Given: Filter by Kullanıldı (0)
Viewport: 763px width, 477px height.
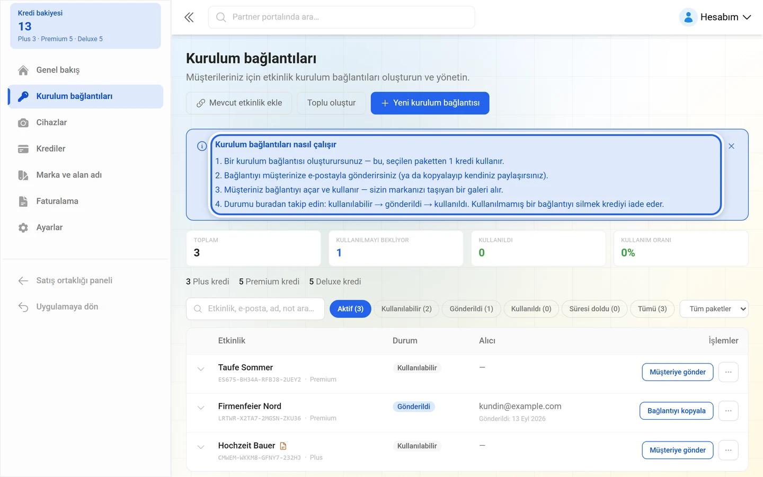Looking at the screenshot, I should (x=531, y=309).
